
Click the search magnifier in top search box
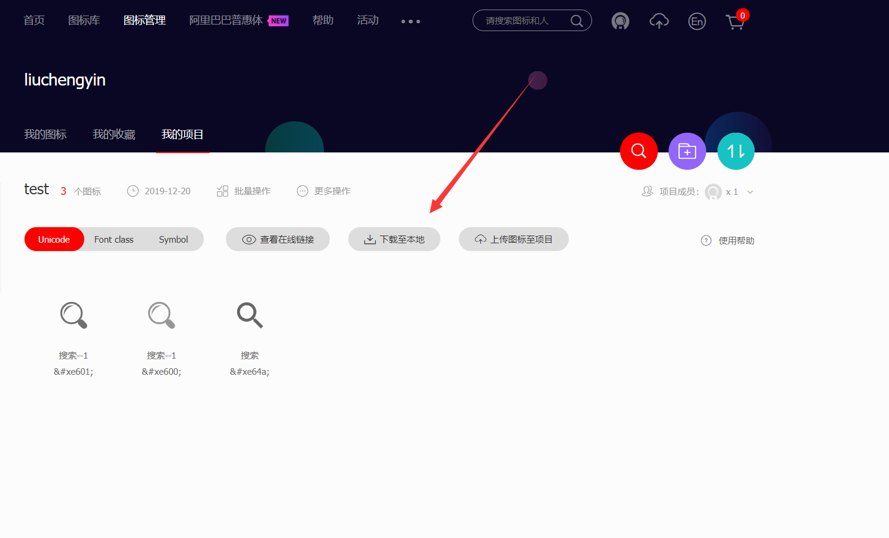[x=577, y=21]
